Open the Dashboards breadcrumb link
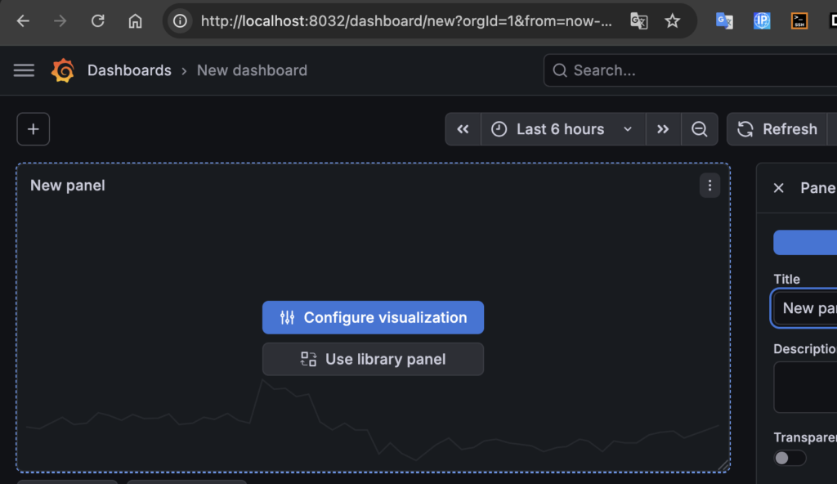 (129, 70)
